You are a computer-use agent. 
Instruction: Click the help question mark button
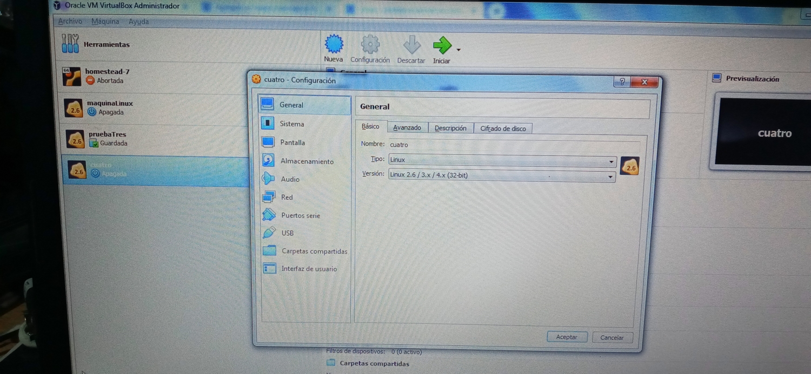[x=622, y=81]
